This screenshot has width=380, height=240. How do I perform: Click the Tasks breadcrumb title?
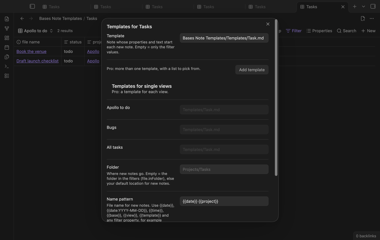[92, 18]
